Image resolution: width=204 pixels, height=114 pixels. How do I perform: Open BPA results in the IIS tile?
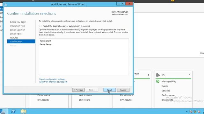click(167, 100)
